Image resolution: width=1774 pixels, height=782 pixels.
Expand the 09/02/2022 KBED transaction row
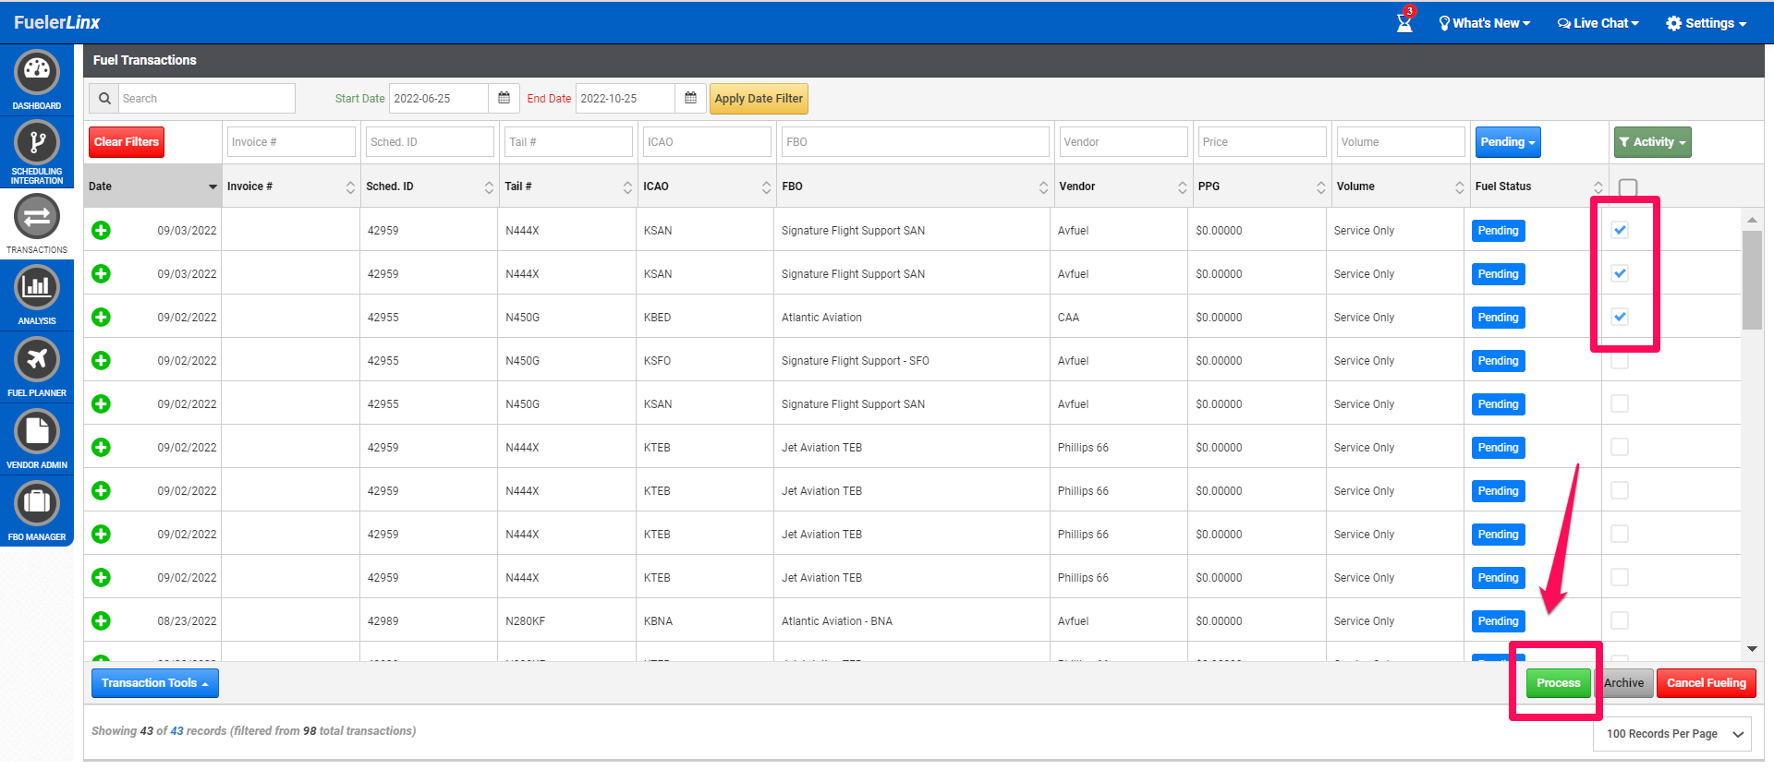pyautogui.click(x=101, y=317)
